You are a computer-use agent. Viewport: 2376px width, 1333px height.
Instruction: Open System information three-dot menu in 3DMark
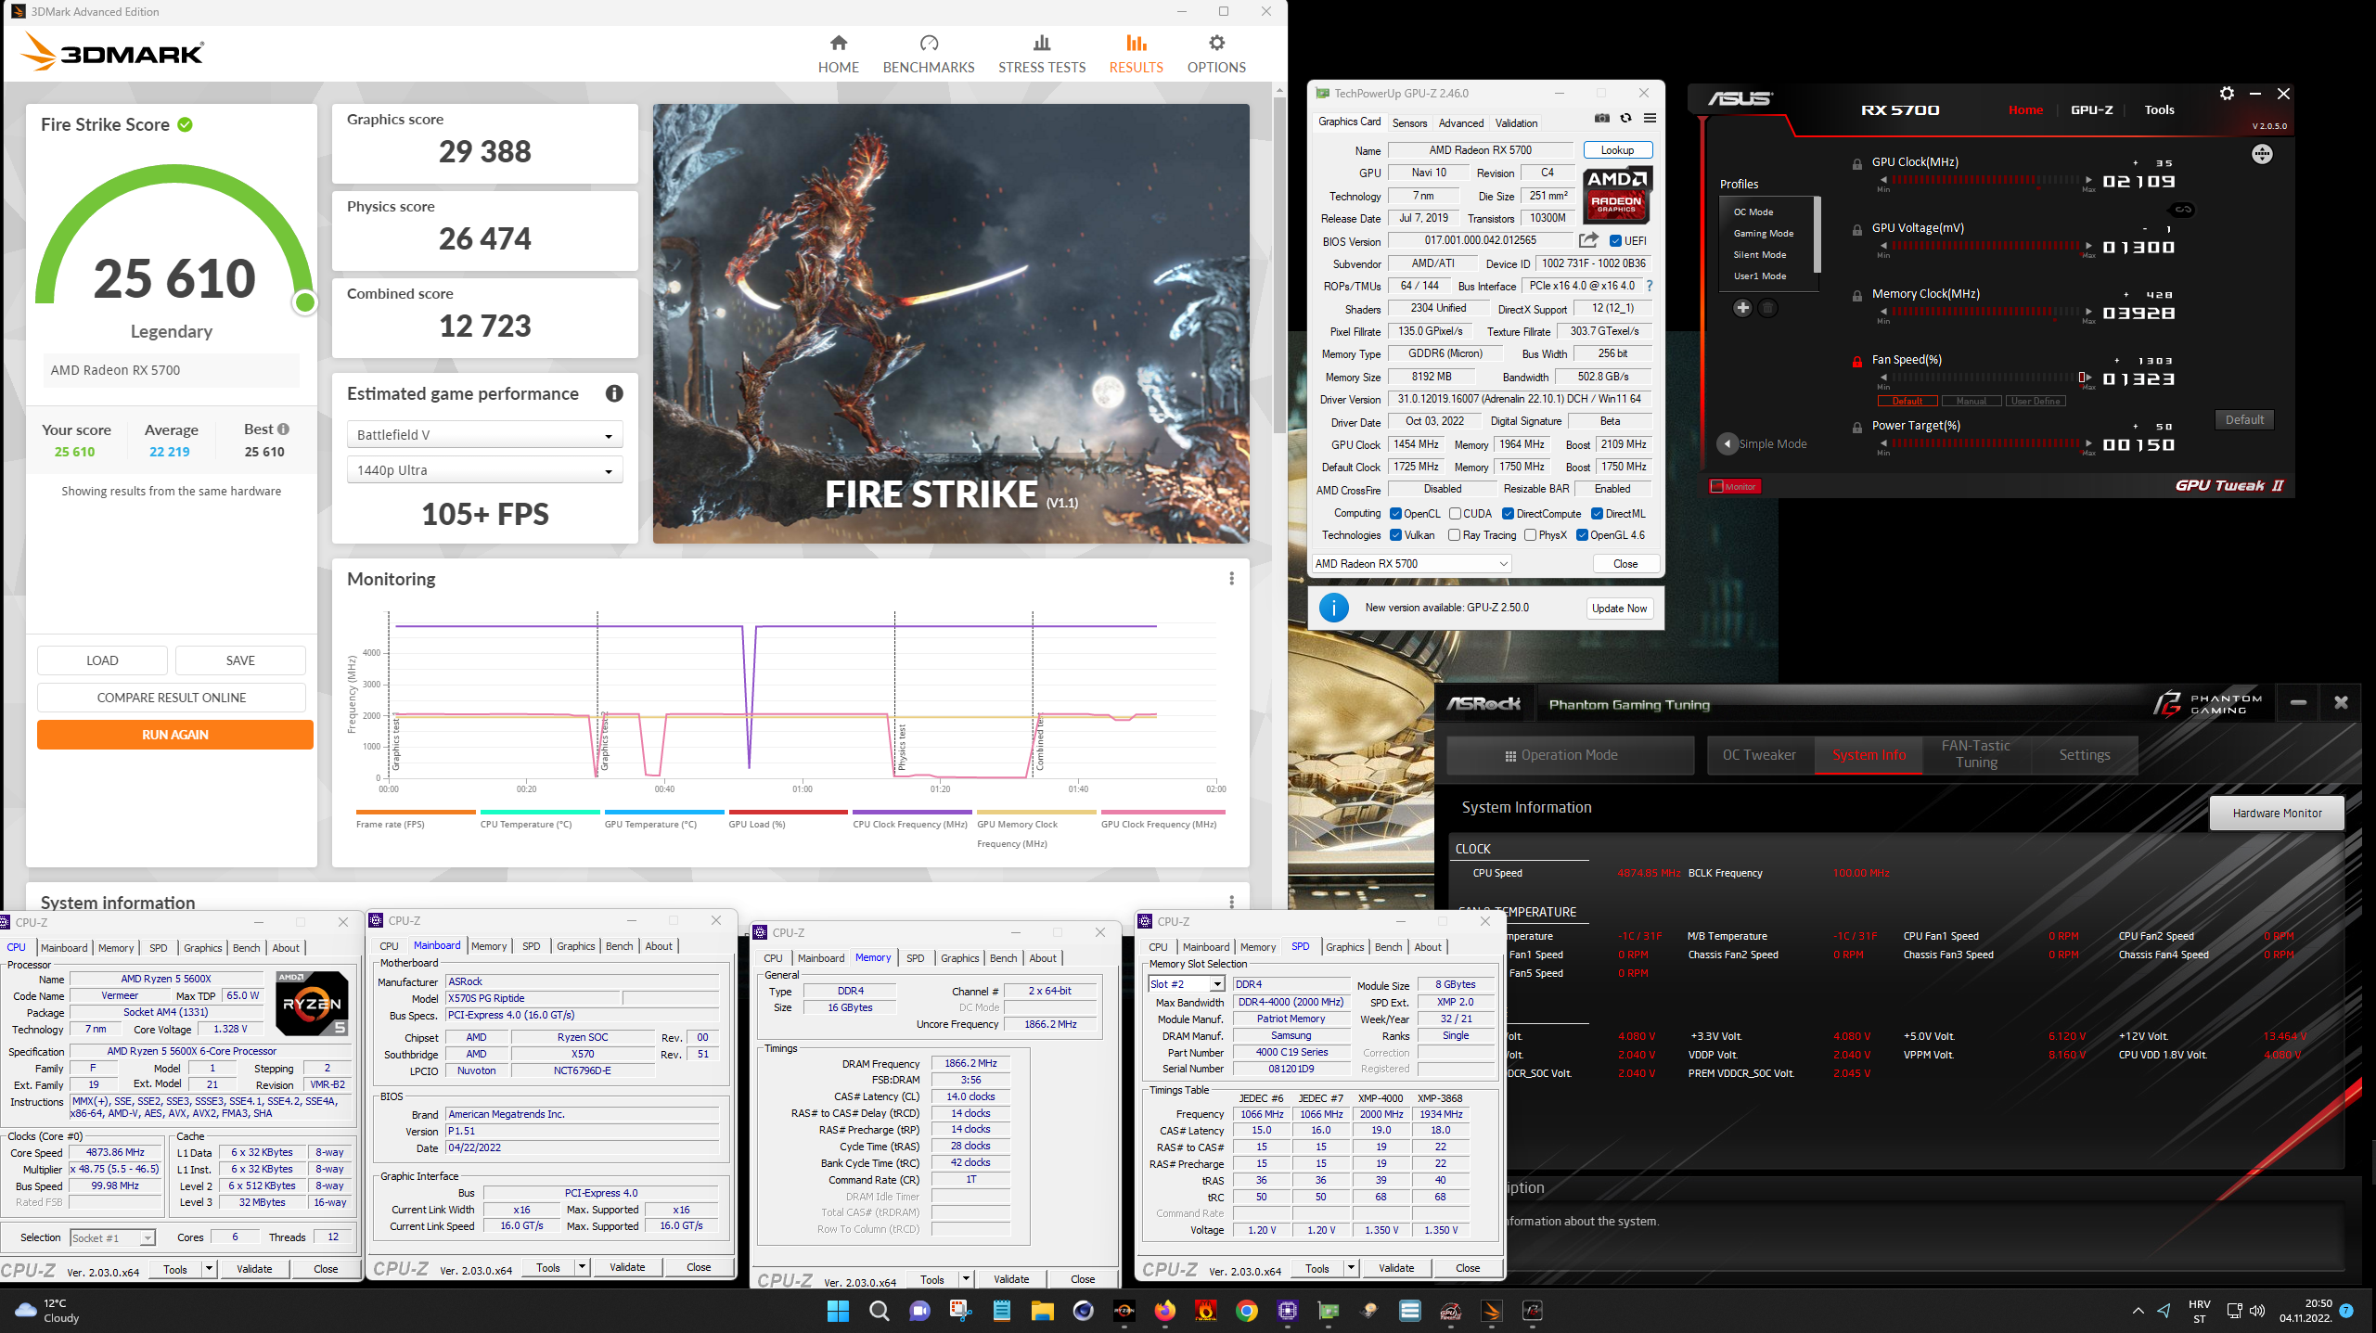(x=1231, y=902)
